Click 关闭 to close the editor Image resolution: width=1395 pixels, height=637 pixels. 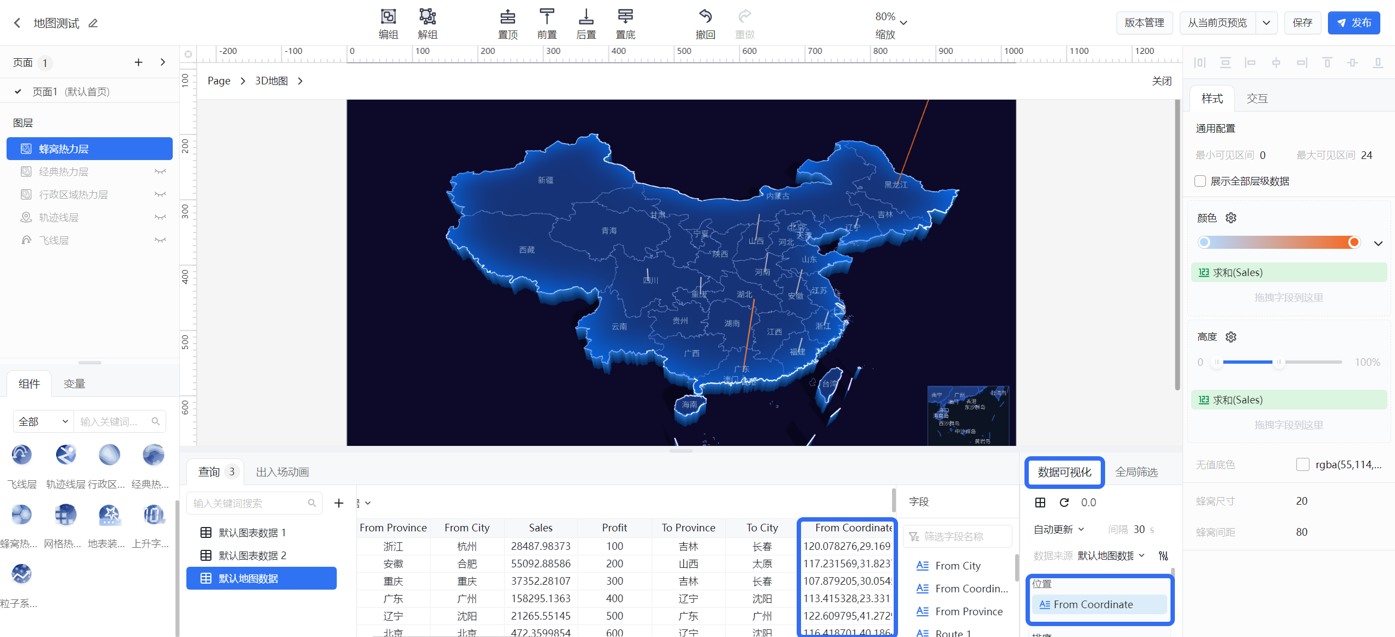[1161, 81]
